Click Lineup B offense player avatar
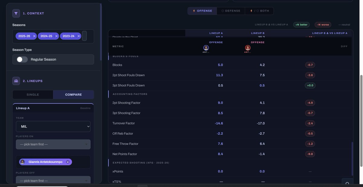 (248, 48)
